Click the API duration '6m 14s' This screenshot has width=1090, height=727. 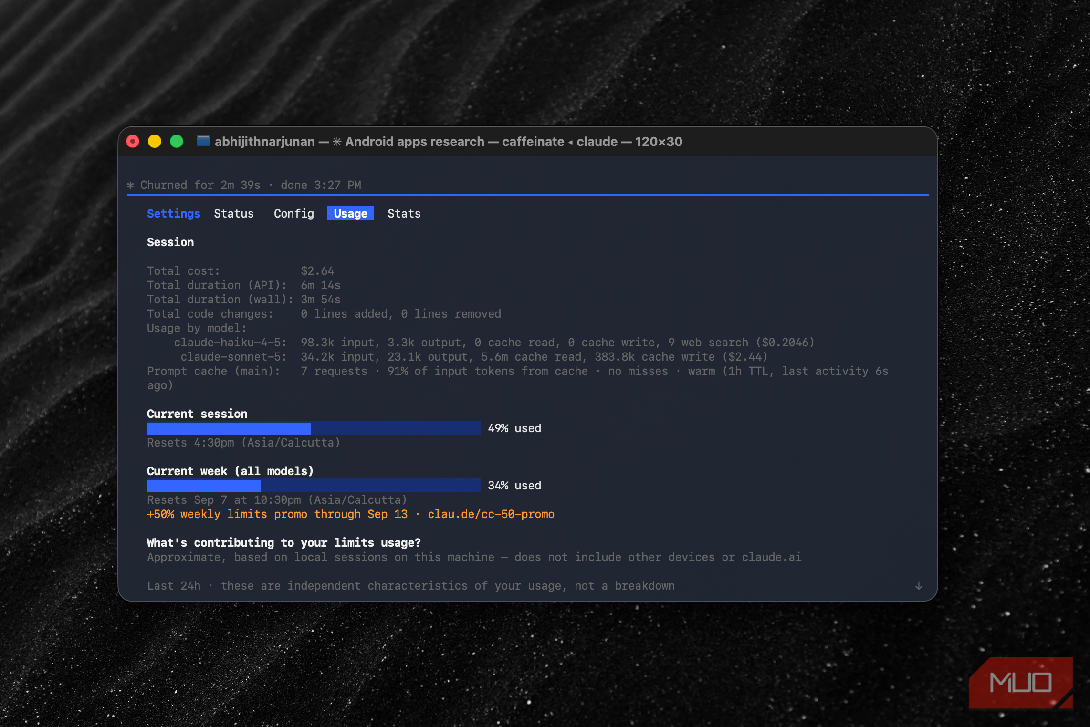coord(321,285)
